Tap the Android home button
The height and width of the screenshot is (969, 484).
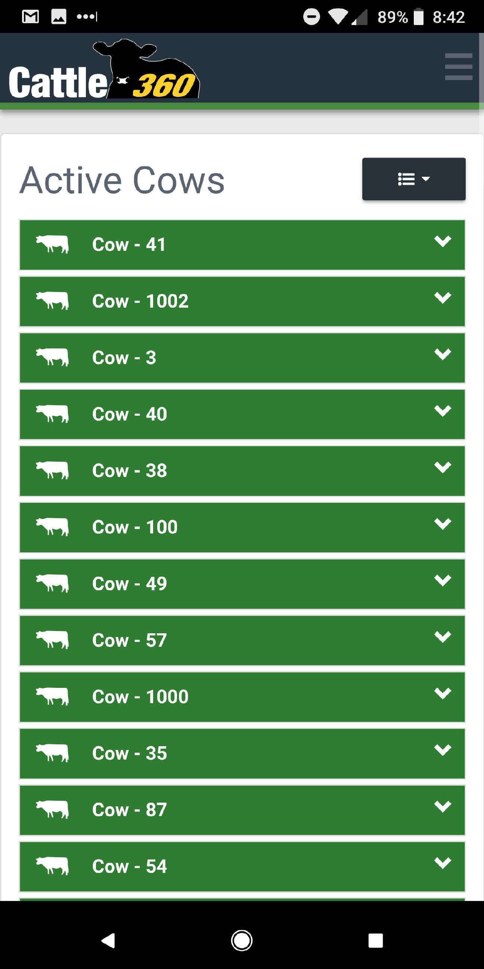click(242, 941)
